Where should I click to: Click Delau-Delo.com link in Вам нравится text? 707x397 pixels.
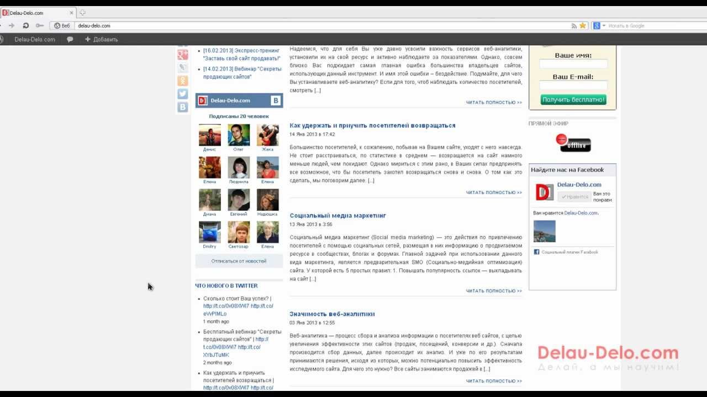click(581, 213)
